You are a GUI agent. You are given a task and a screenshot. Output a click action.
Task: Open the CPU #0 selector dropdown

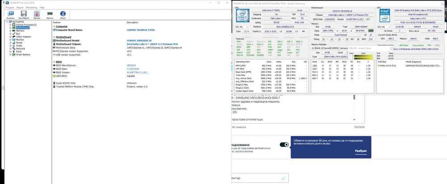click(x=242, y=26)
